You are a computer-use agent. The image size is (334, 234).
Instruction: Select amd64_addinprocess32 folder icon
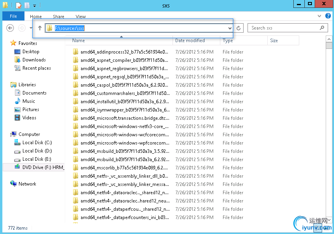tap(75, 52)
